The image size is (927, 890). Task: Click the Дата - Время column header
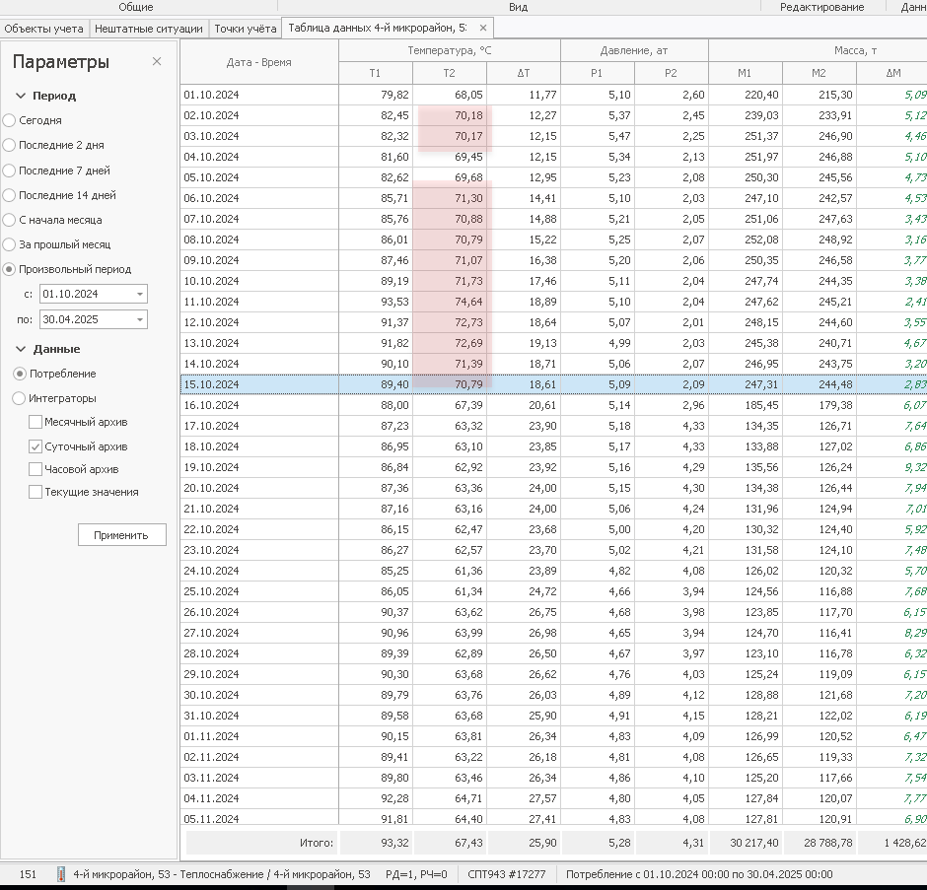[258, 61]
